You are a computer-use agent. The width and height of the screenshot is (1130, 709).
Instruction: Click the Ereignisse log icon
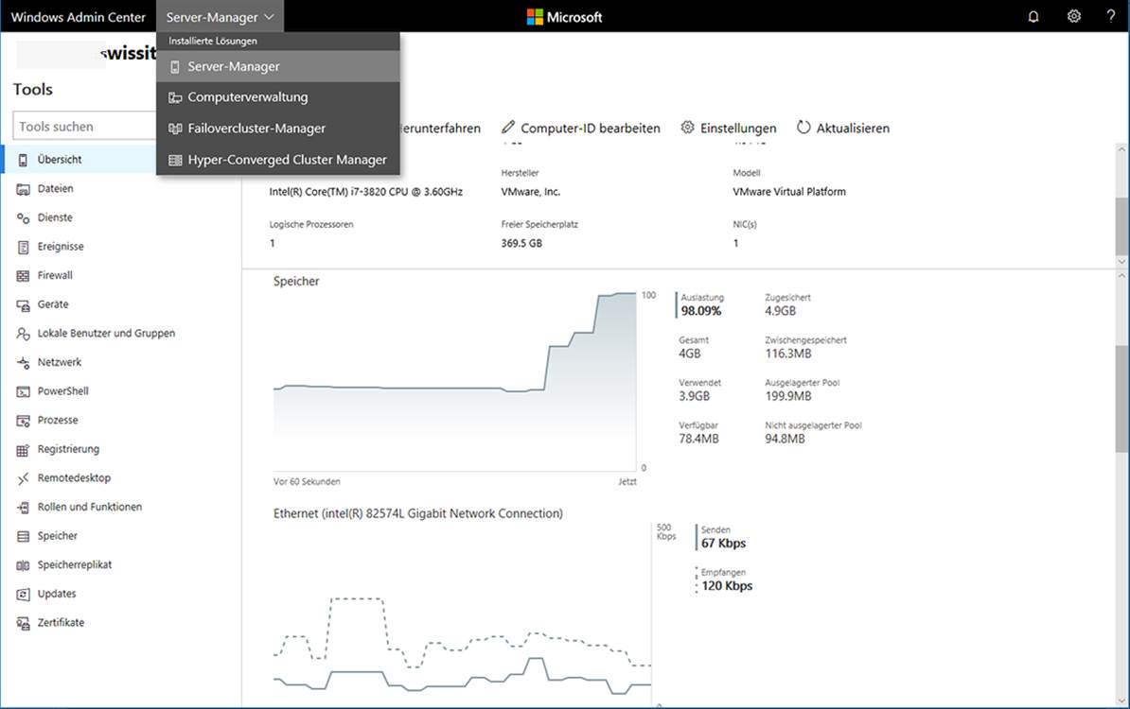click(x=23, y=247)
